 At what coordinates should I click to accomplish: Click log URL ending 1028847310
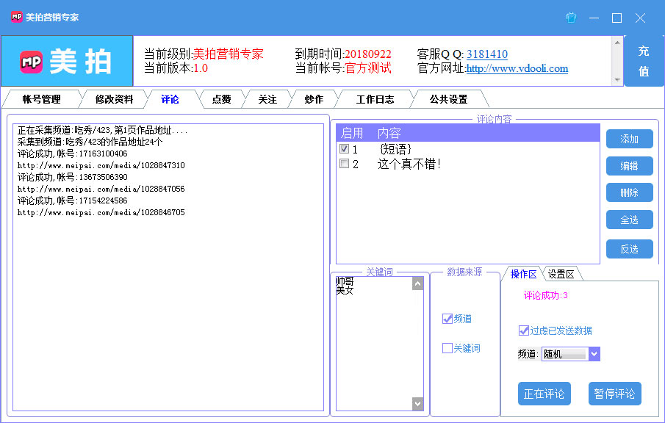pos(101,165)
